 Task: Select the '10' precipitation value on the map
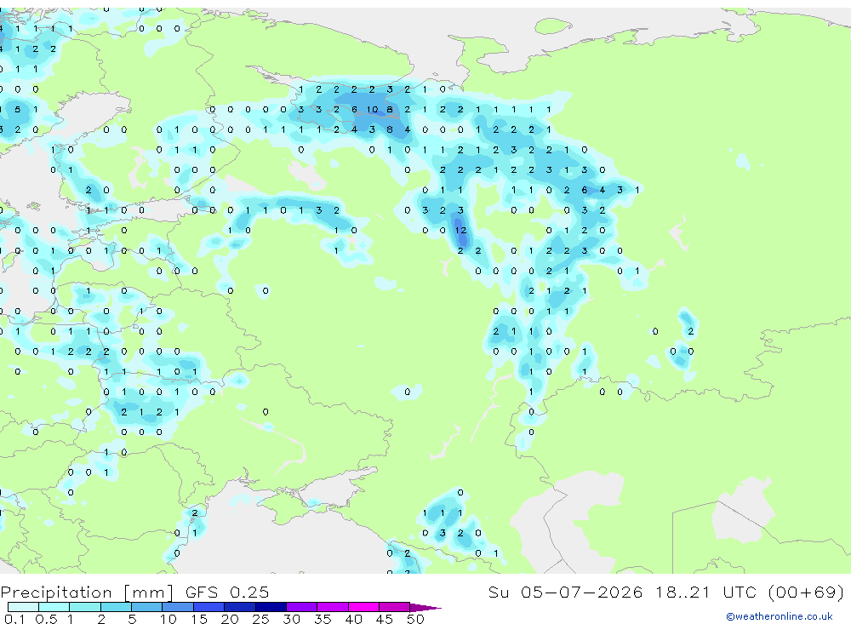click(372, 110)
